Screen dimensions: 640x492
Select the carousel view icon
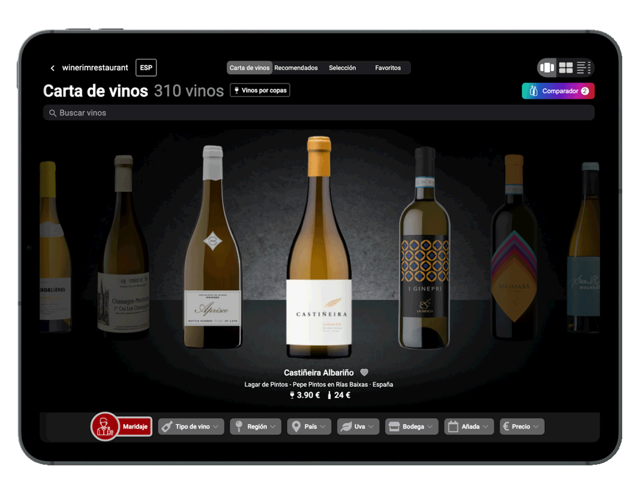[547, 67]
